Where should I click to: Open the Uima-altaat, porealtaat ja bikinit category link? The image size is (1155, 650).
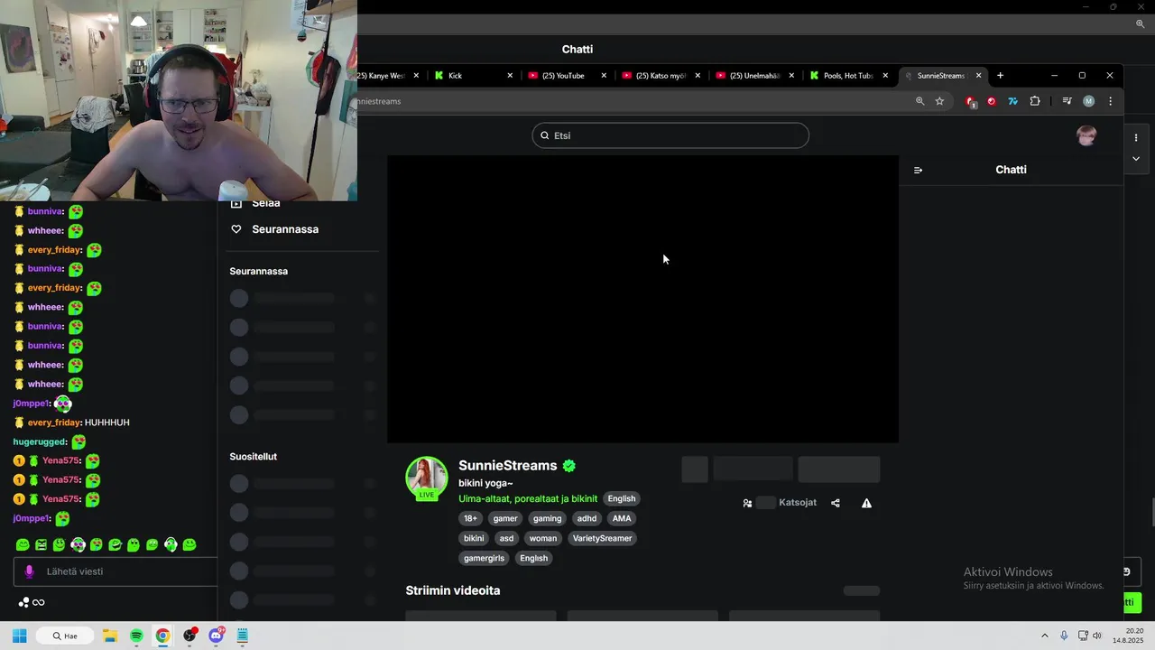(528, 499)
